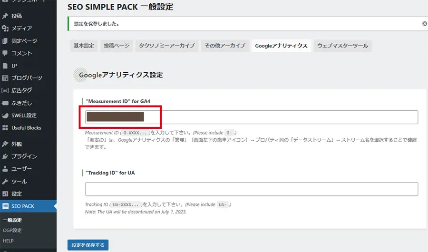Click the "Measurement ID" for GA4 label

click(x=118, y=101)
